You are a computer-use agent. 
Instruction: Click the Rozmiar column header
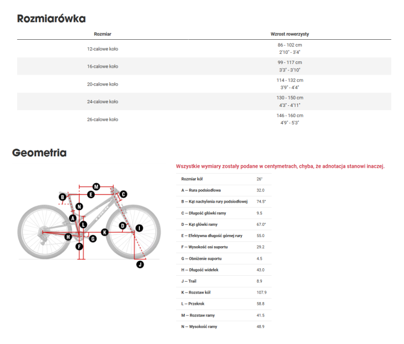[x=102, y=34]
